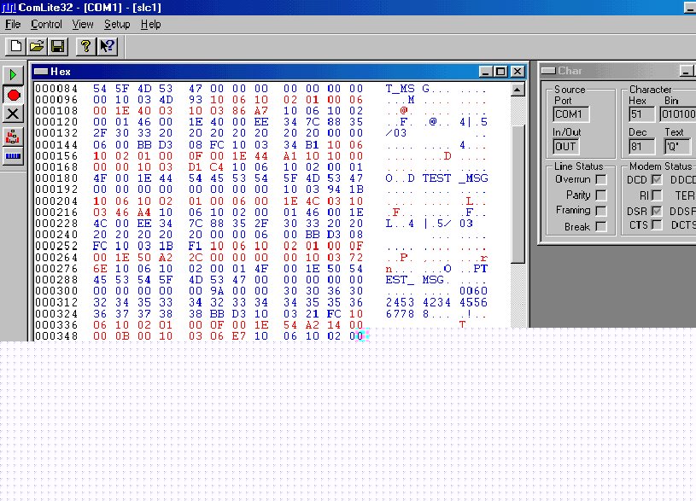Click ASCII text '_MSG' in row 000180
Image resolution: width=696 pixels, height=501 pixels.
[x=474, y=178]
